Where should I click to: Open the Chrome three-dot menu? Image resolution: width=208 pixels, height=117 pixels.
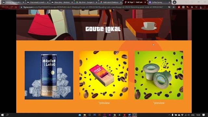point(205,7)
